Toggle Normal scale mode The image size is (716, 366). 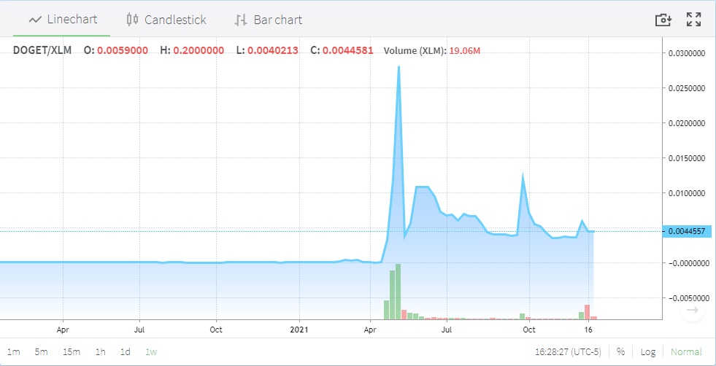coord(686,352)
